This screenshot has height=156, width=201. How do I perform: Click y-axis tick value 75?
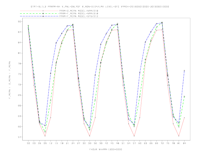click(19, 74)
